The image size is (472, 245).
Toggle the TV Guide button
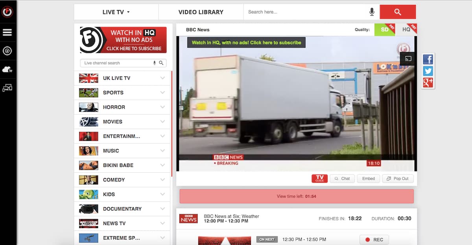coord(319,179)
